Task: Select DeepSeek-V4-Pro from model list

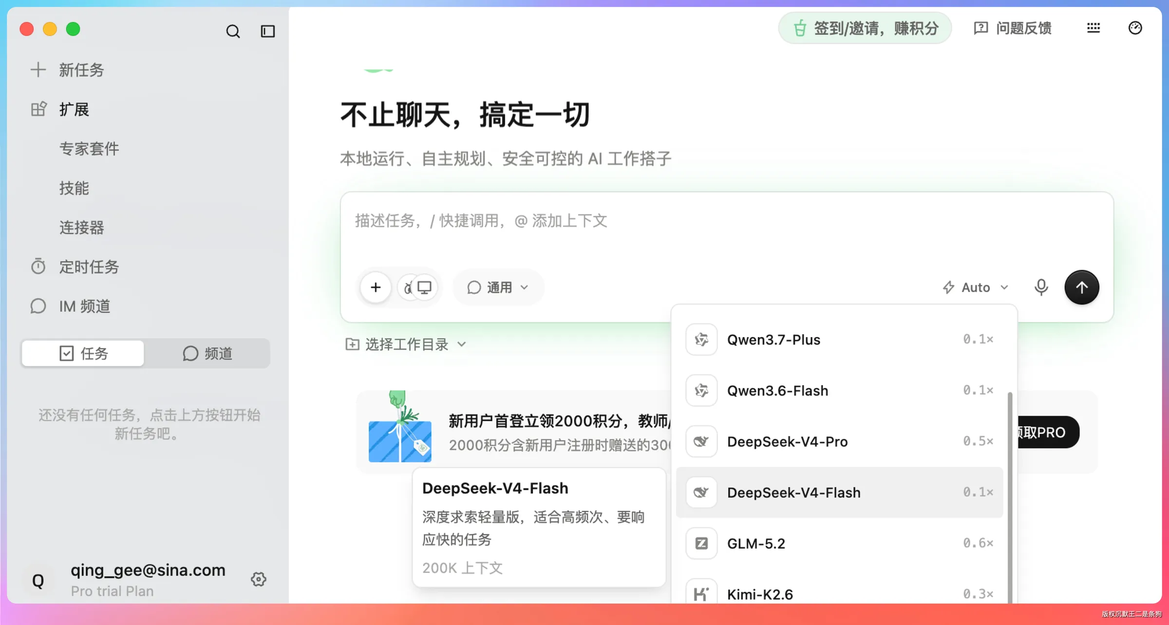Action: [840, 442]
